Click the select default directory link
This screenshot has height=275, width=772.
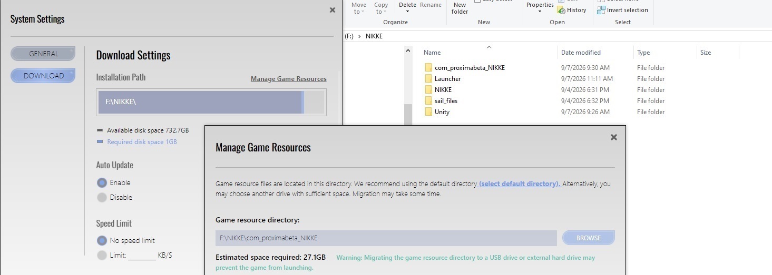520,184
